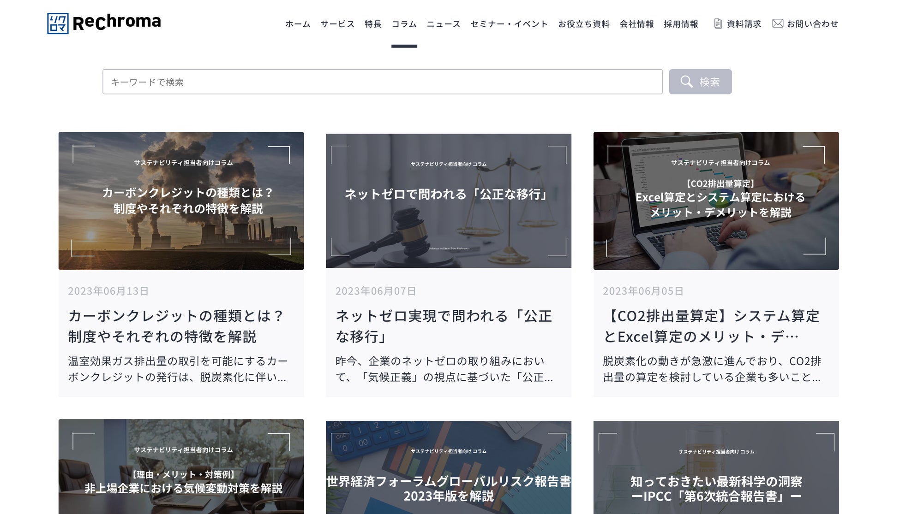This screenshot has width=900, height=514.
Task: Click the envelope icon beside お問い合わせ
Action: [777, 24]
